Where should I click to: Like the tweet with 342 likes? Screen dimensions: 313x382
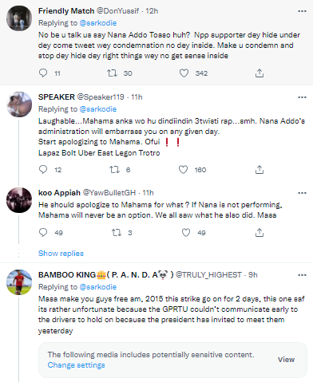pyautogui.click(x=184, y=73)
